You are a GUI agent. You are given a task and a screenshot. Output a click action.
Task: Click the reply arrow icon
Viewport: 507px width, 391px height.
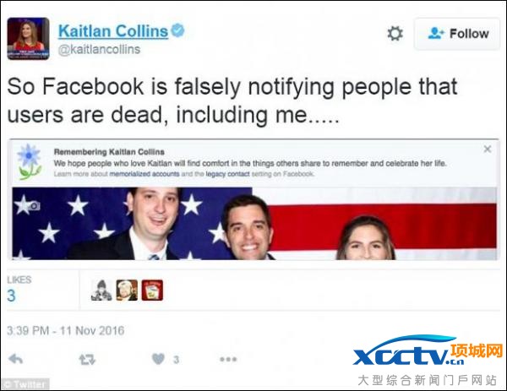pos(15,359)
